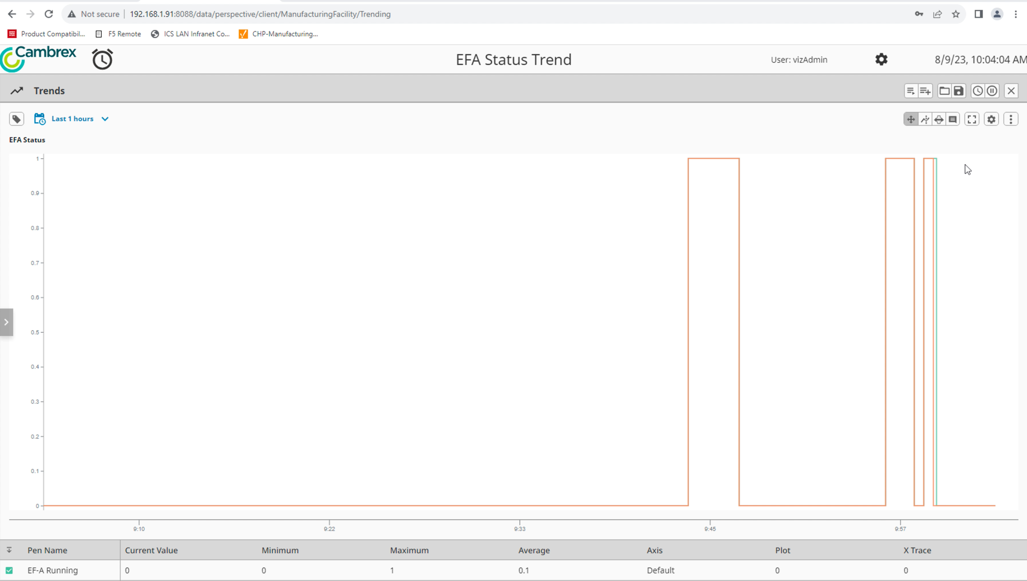Enter full screen chart mode

point(972,119)
